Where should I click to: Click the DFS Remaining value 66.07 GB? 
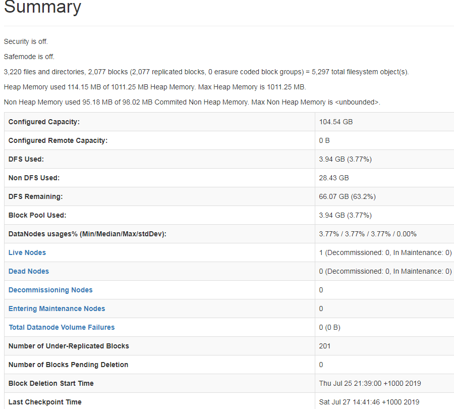click(x=348, y=196)
